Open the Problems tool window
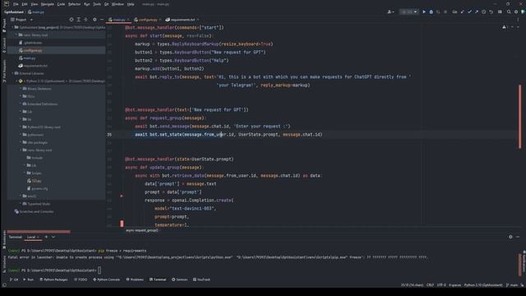This screenshot has width=526, height=296. point(135,280)
